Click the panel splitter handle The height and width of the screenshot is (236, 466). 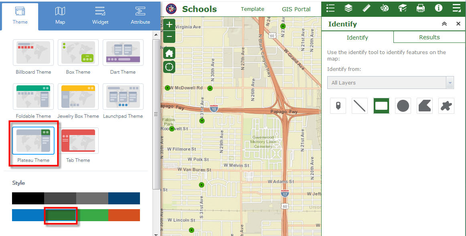[156, 114]
